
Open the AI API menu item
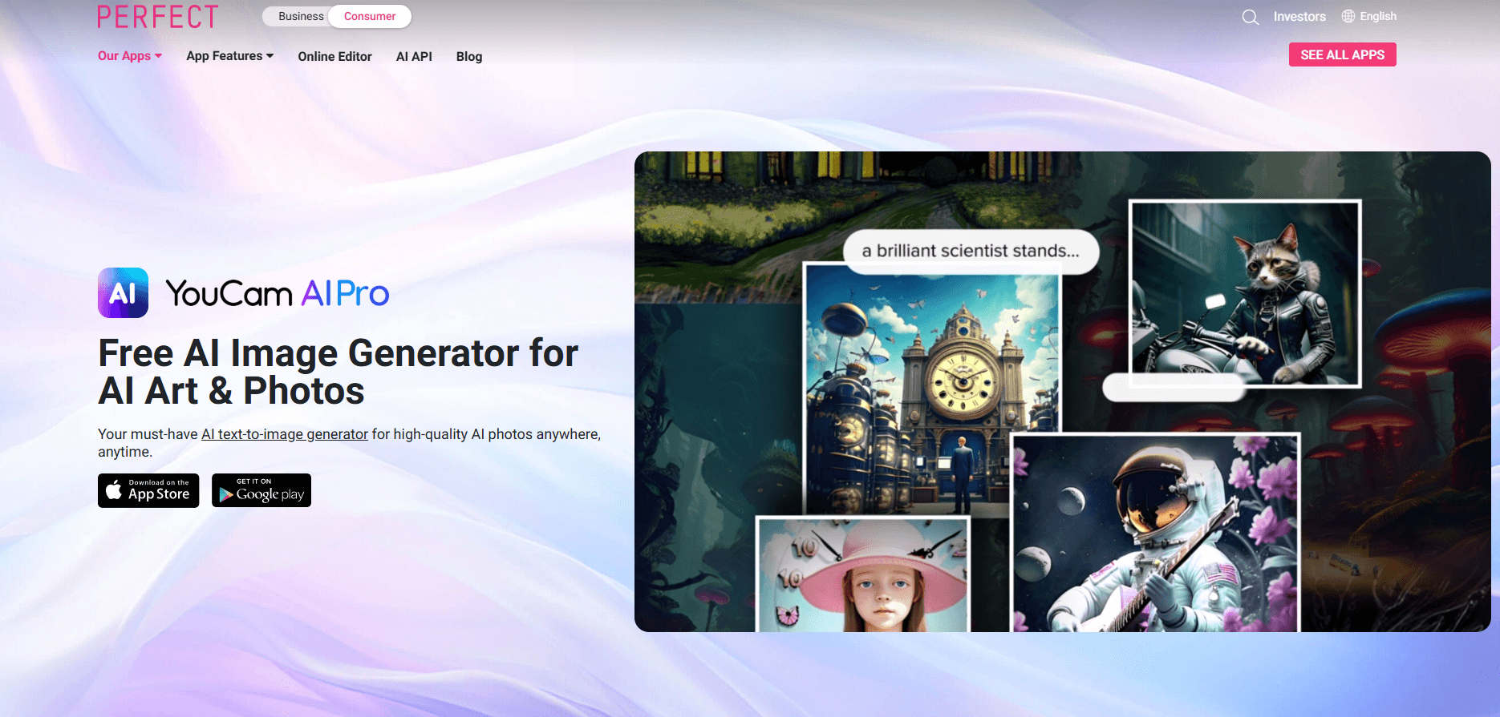(x=414, y=56)
